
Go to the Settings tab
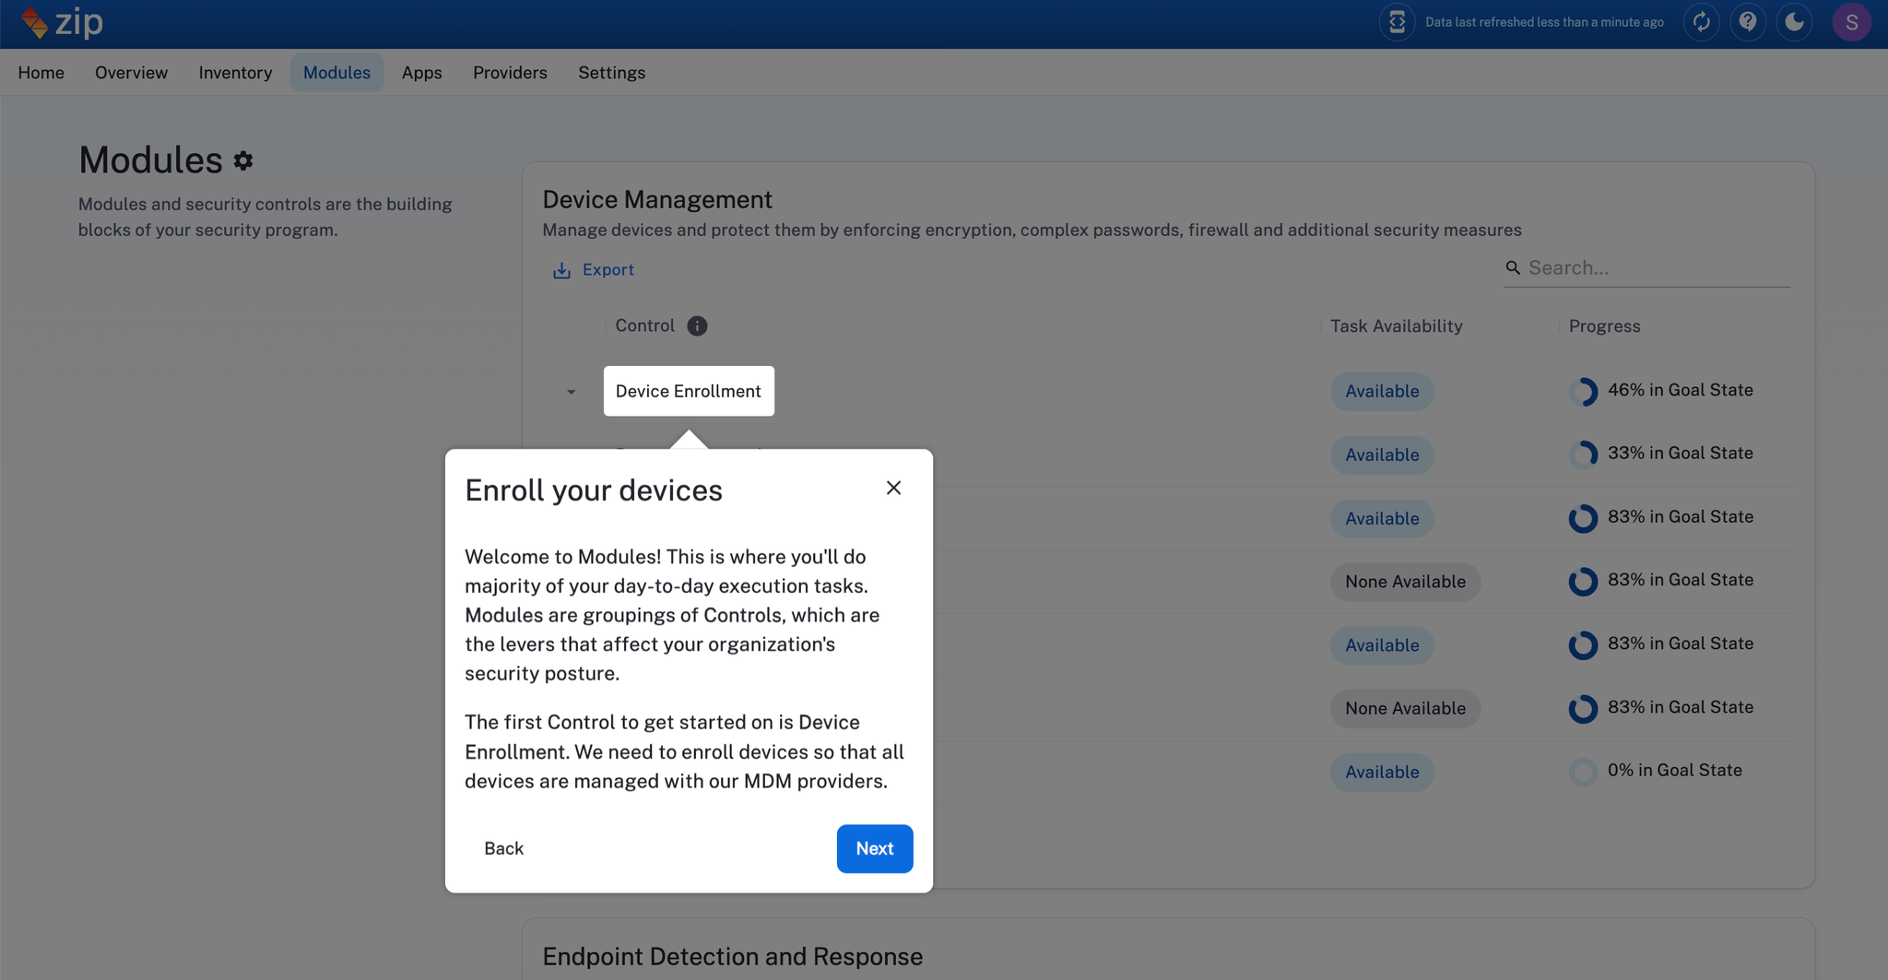pos(611,73)
